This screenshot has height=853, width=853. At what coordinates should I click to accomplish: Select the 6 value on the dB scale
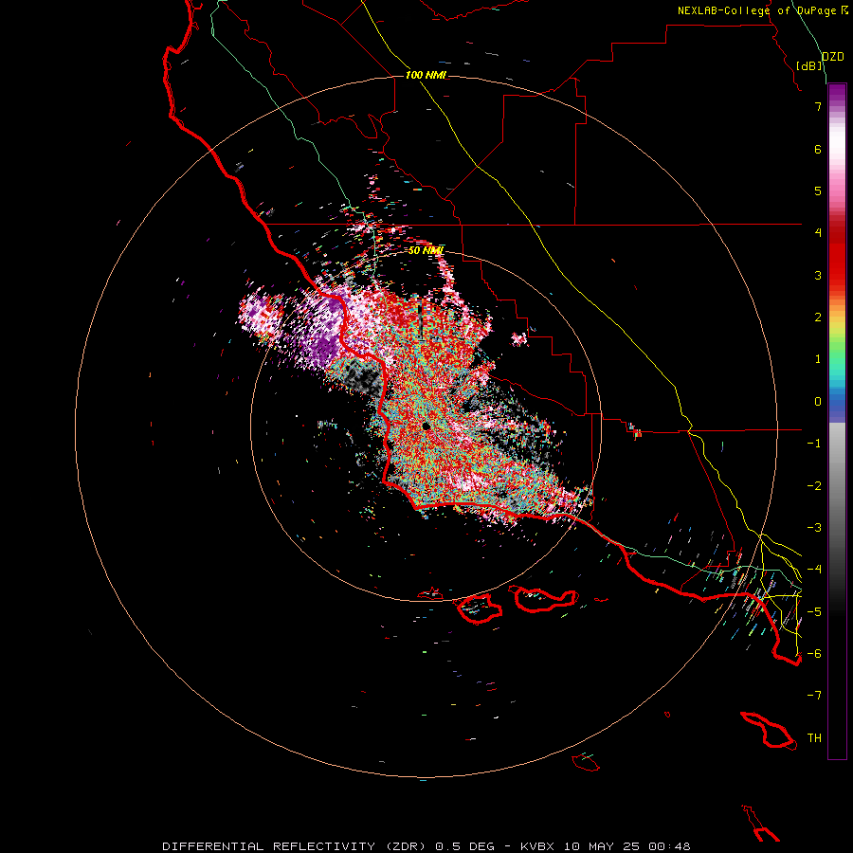point(818,149)
